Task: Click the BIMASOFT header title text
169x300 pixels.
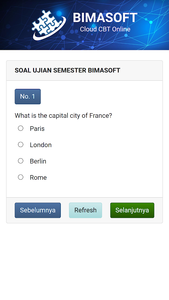Action: point(105,18)
